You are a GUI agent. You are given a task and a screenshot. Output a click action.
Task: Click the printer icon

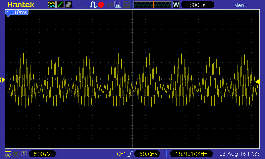126,5
